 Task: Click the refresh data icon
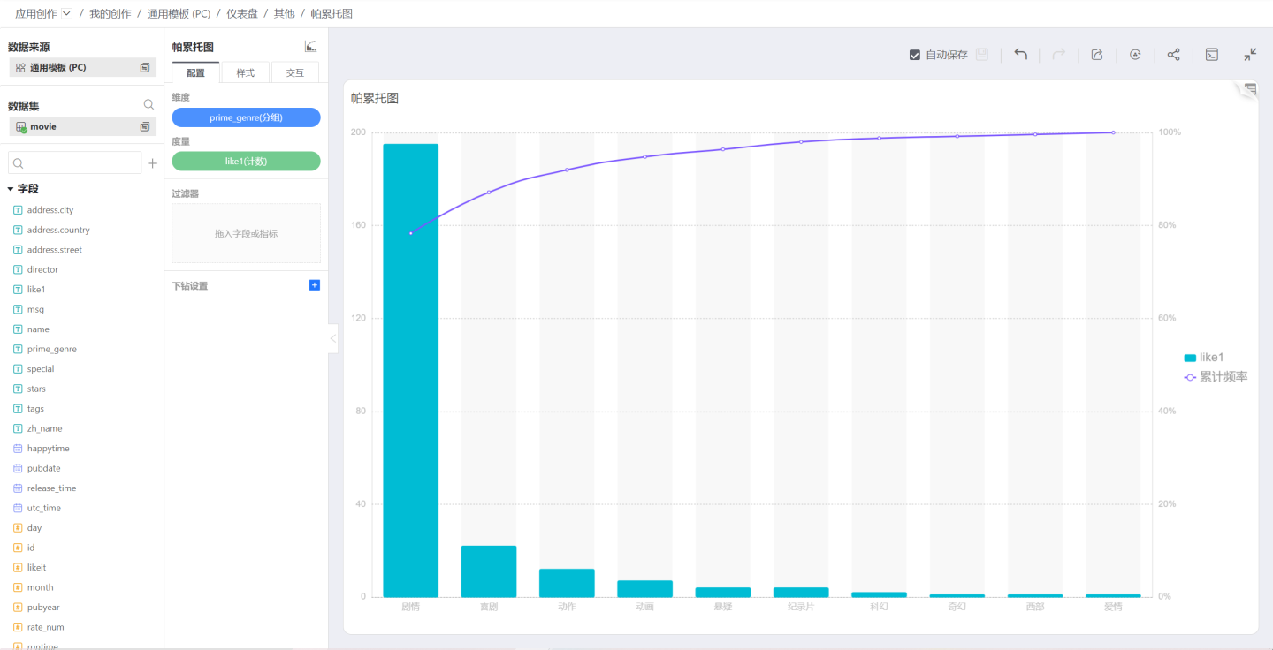1135,55
